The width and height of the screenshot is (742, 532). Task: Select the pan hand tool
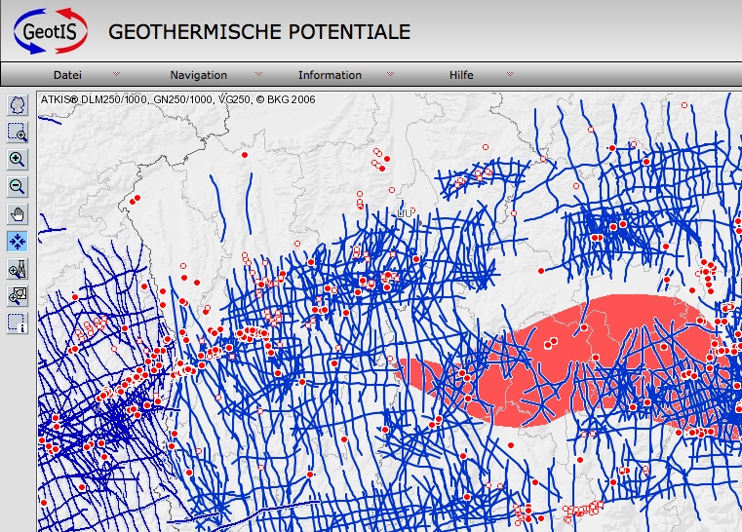(17, 214)
